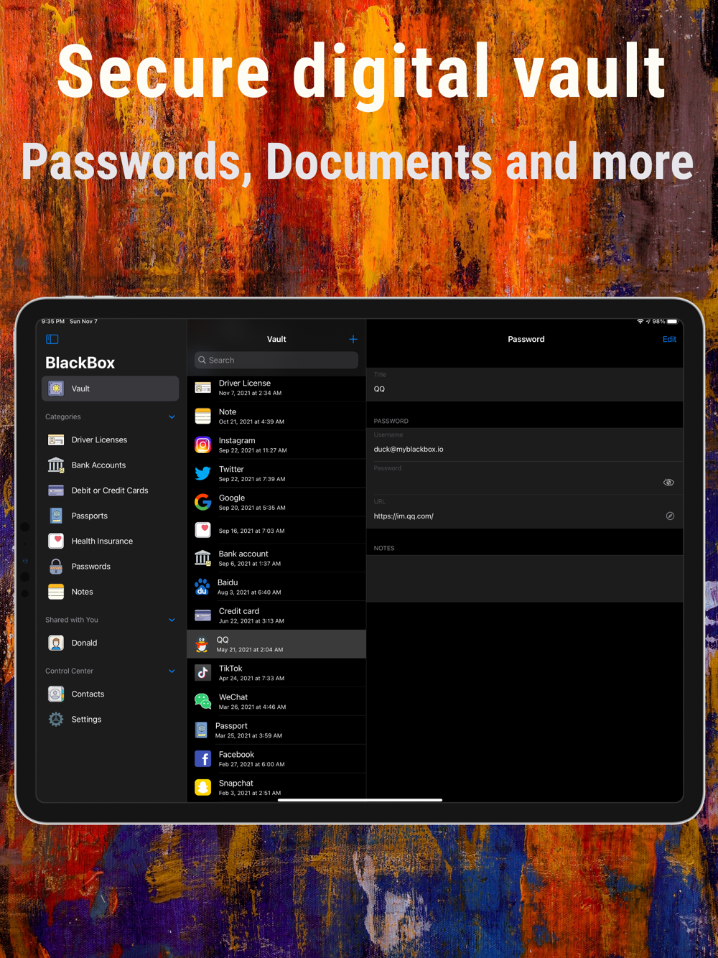Click the Note entry icon
The image size is (718, 958).
pyautogui.click(x=203, y=416)
